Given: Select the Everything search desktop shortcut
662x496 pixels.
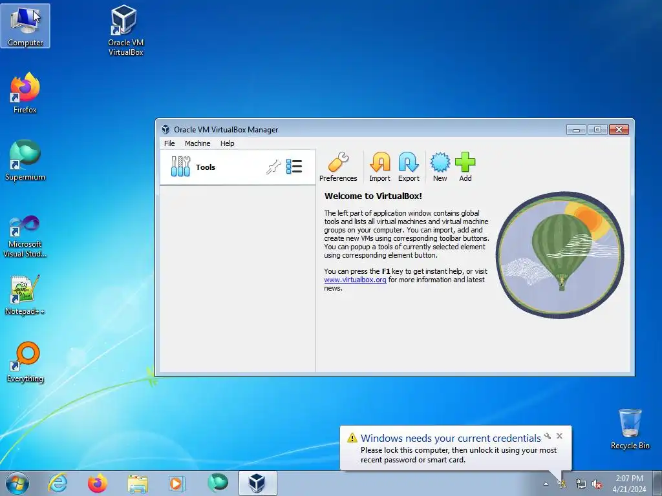Looking at the screenshot, I should click(x=25, y=362).
